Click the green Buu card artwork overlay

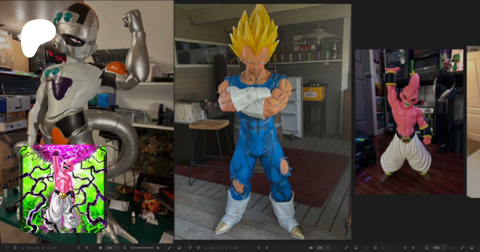click(63, 189)
